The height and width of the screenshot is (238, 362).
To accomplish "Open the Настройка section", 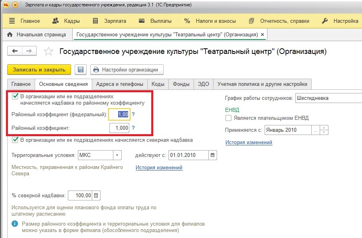I will [x=340, y=21].
